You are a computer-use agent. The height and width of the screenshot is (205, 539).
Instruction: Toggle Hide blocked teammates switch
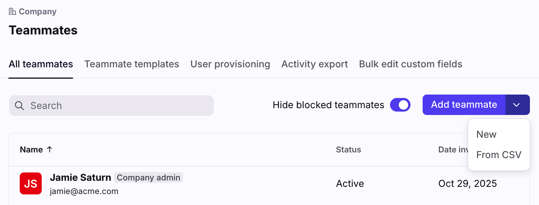tap(400, 105)
